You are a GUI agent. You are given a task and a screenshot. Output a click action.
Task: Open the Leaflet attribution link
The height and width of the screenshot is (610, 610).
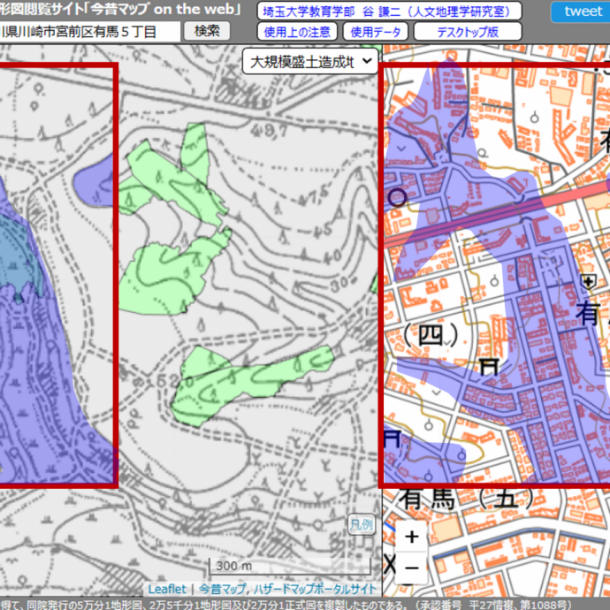(x=167, y=589)
